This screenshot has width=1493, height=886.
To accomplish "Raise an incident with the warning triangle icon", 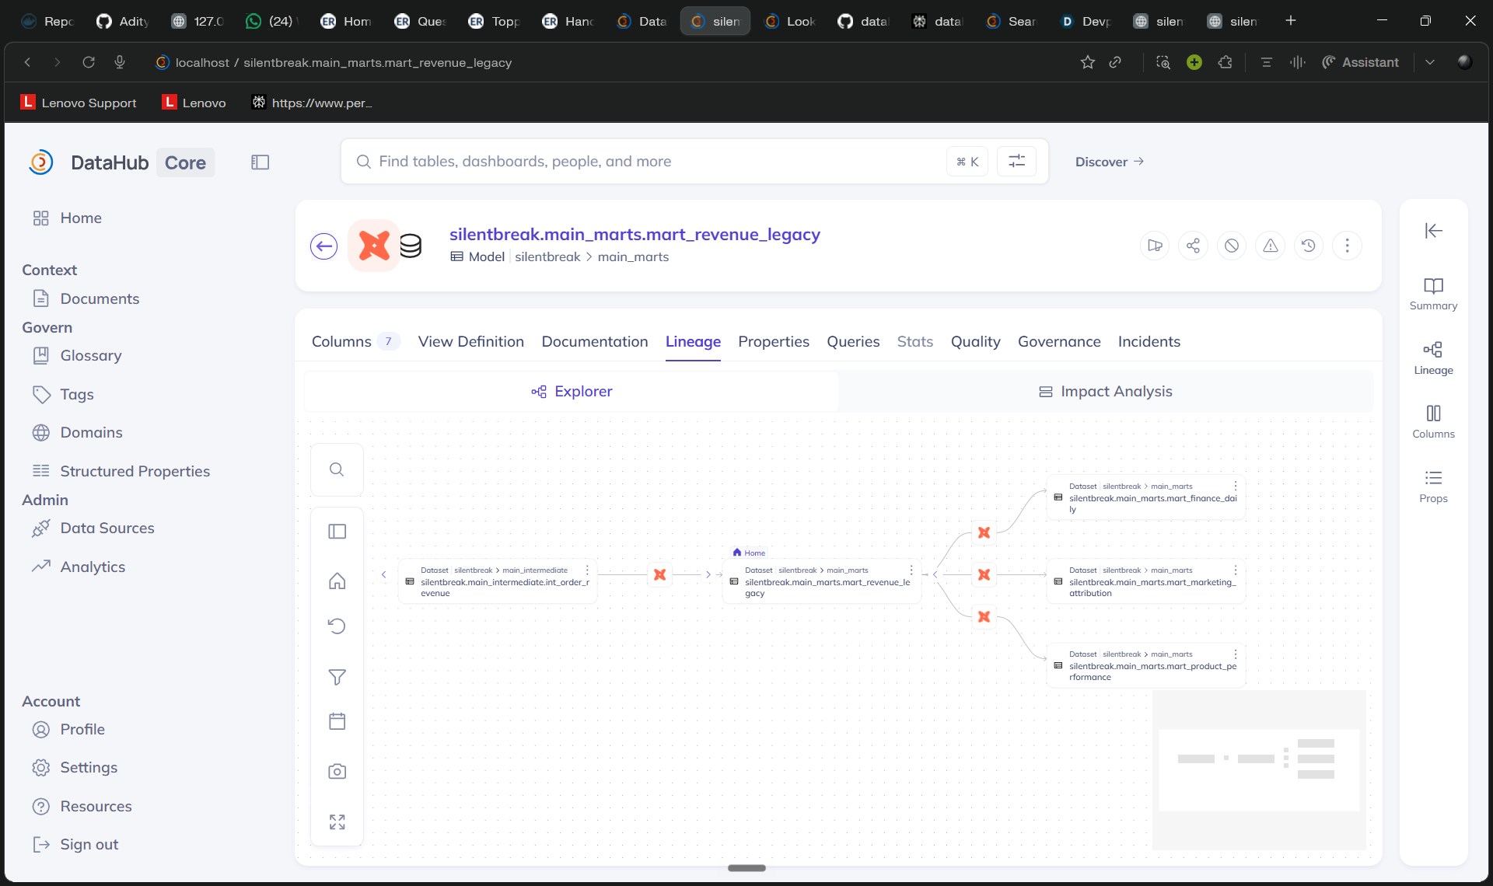I will tap(1270, 246).
